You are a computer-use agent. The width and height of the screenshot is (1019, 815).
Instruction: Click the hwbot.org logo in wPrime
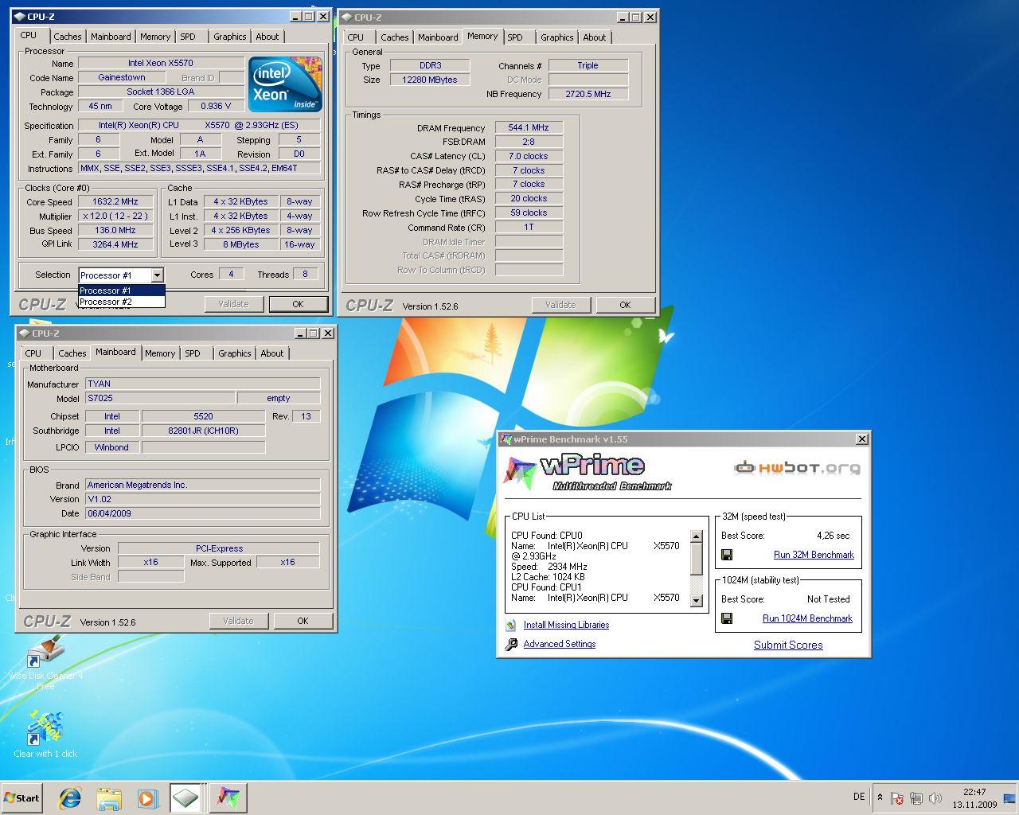[797, 468]
